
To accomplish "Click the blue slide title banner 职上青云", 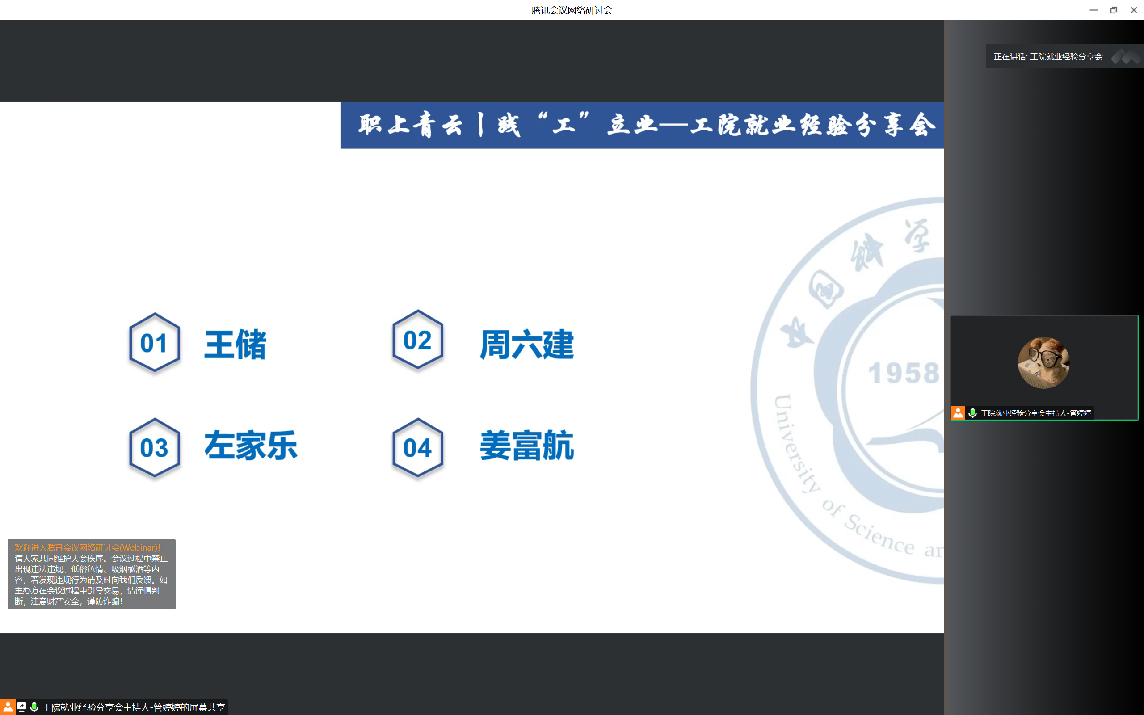I will pyautogui.click(x=642, y=125).
